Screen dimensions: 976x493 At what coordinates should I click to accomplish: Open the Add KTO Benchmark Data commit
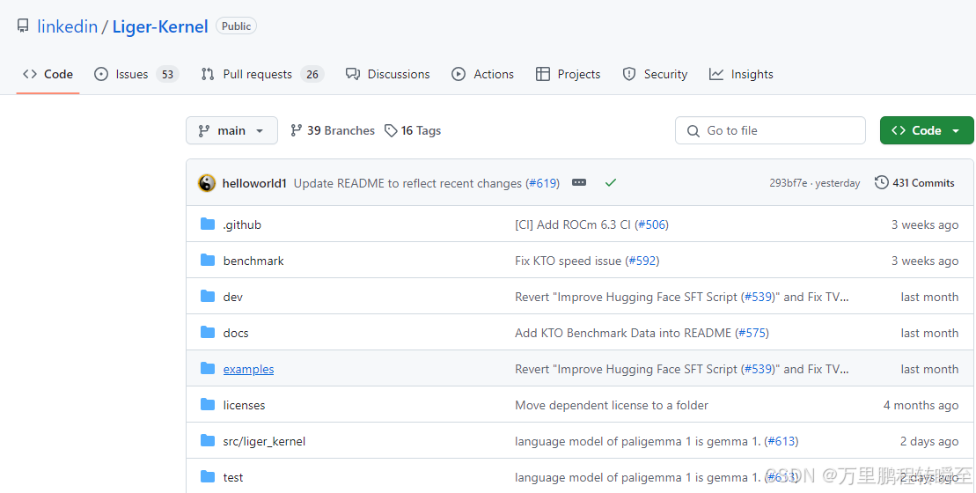[x=623, y=333]
